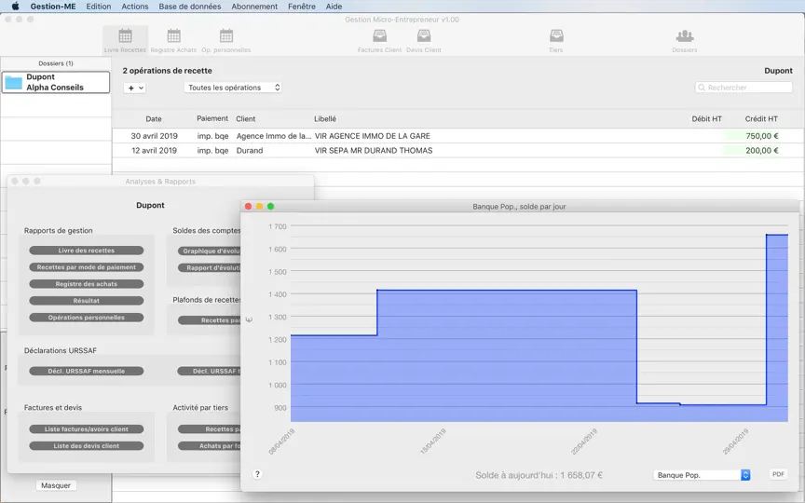Sort by the Libellé column header
This screenshot has width=805, height=503.
point(325,118)
